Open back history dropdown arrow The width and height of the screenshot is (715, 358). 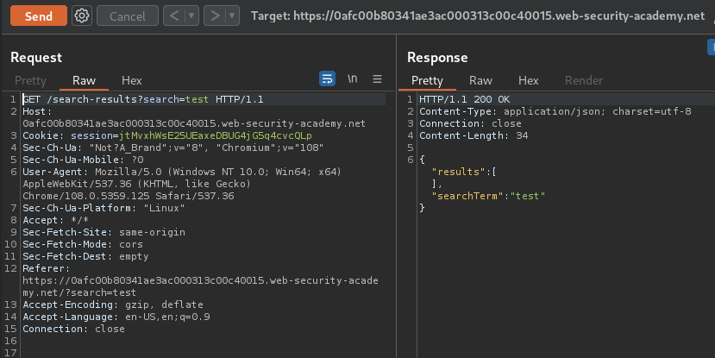[x=191, y=16]
